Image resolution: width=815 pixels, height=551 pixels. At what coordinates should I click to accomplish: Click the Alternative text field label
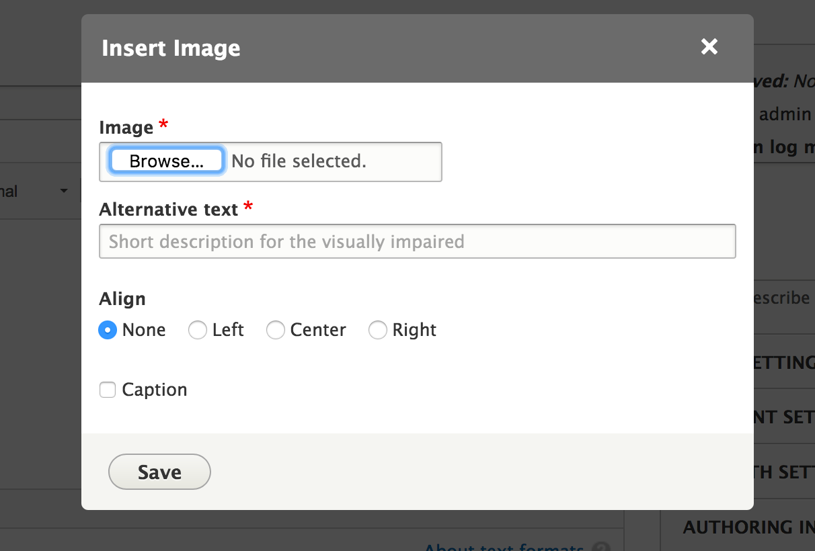pos(169,209)
